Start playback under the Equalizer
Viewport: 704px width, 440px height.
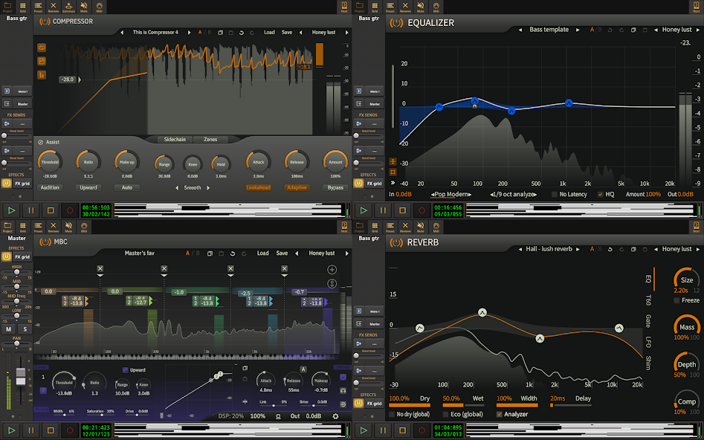tap(364, 210)
